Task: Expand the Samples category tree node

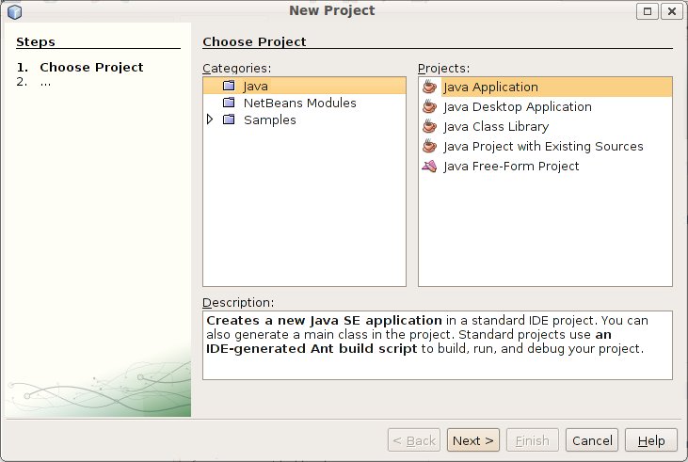Action: [x=210, y=120]
